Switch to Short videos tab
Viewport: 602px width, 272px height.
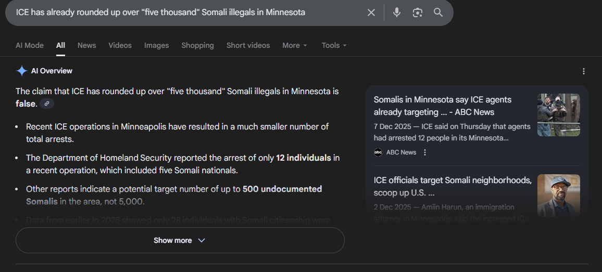pyautogui.click(x=248, y=45)
